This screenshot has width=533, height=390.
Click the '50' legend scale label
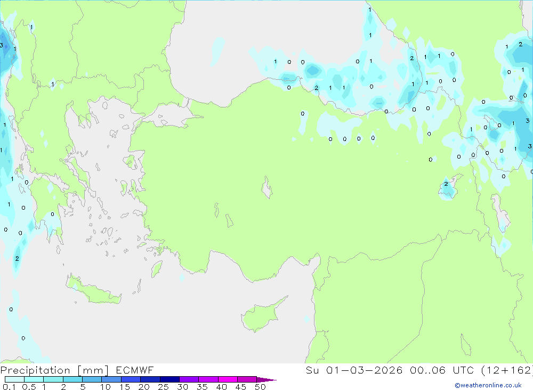click(260, 387)
